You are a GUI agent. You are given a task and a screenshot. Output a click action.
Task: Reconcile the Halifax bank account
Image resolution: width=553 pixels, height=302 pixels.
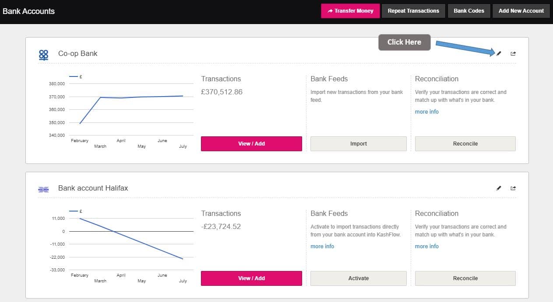click(465, 278)
